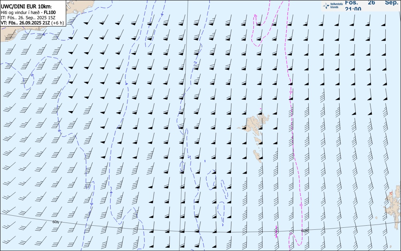The width and height of the screenshot is (401, 251).
Task: Select the 'IT: Fös.. 26. Sep.. 2025 15Z' line
Action: pyautogui.click(x=28, y=18)
